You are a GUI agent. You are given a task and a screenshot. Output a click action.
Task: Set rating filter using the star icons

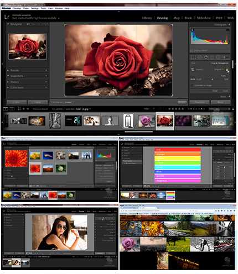pyautogui.click(x=176, y=109)
